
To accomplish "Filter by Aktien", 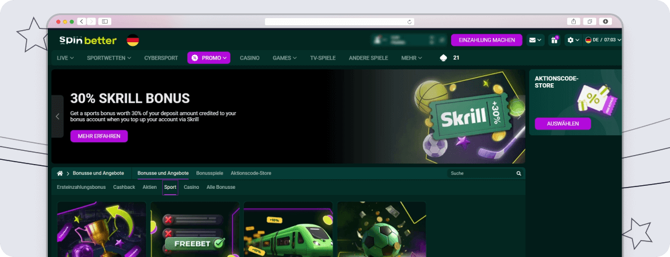I will point(149,187).
